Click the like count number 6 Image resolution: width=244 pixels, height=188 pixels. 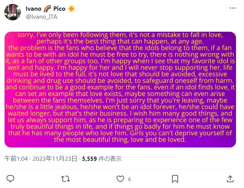coord(129,179)
